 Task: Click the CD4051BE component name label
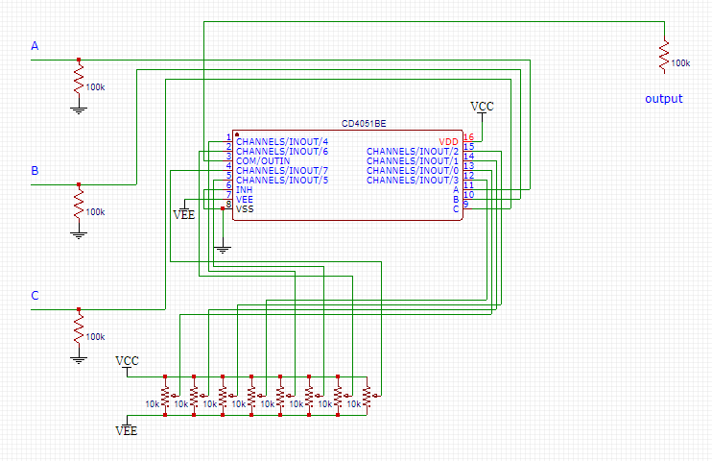[364, 124]
